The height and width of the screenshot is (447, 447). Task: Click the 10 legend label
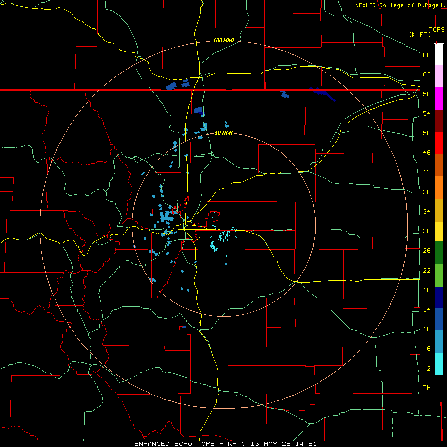(427, 329)
